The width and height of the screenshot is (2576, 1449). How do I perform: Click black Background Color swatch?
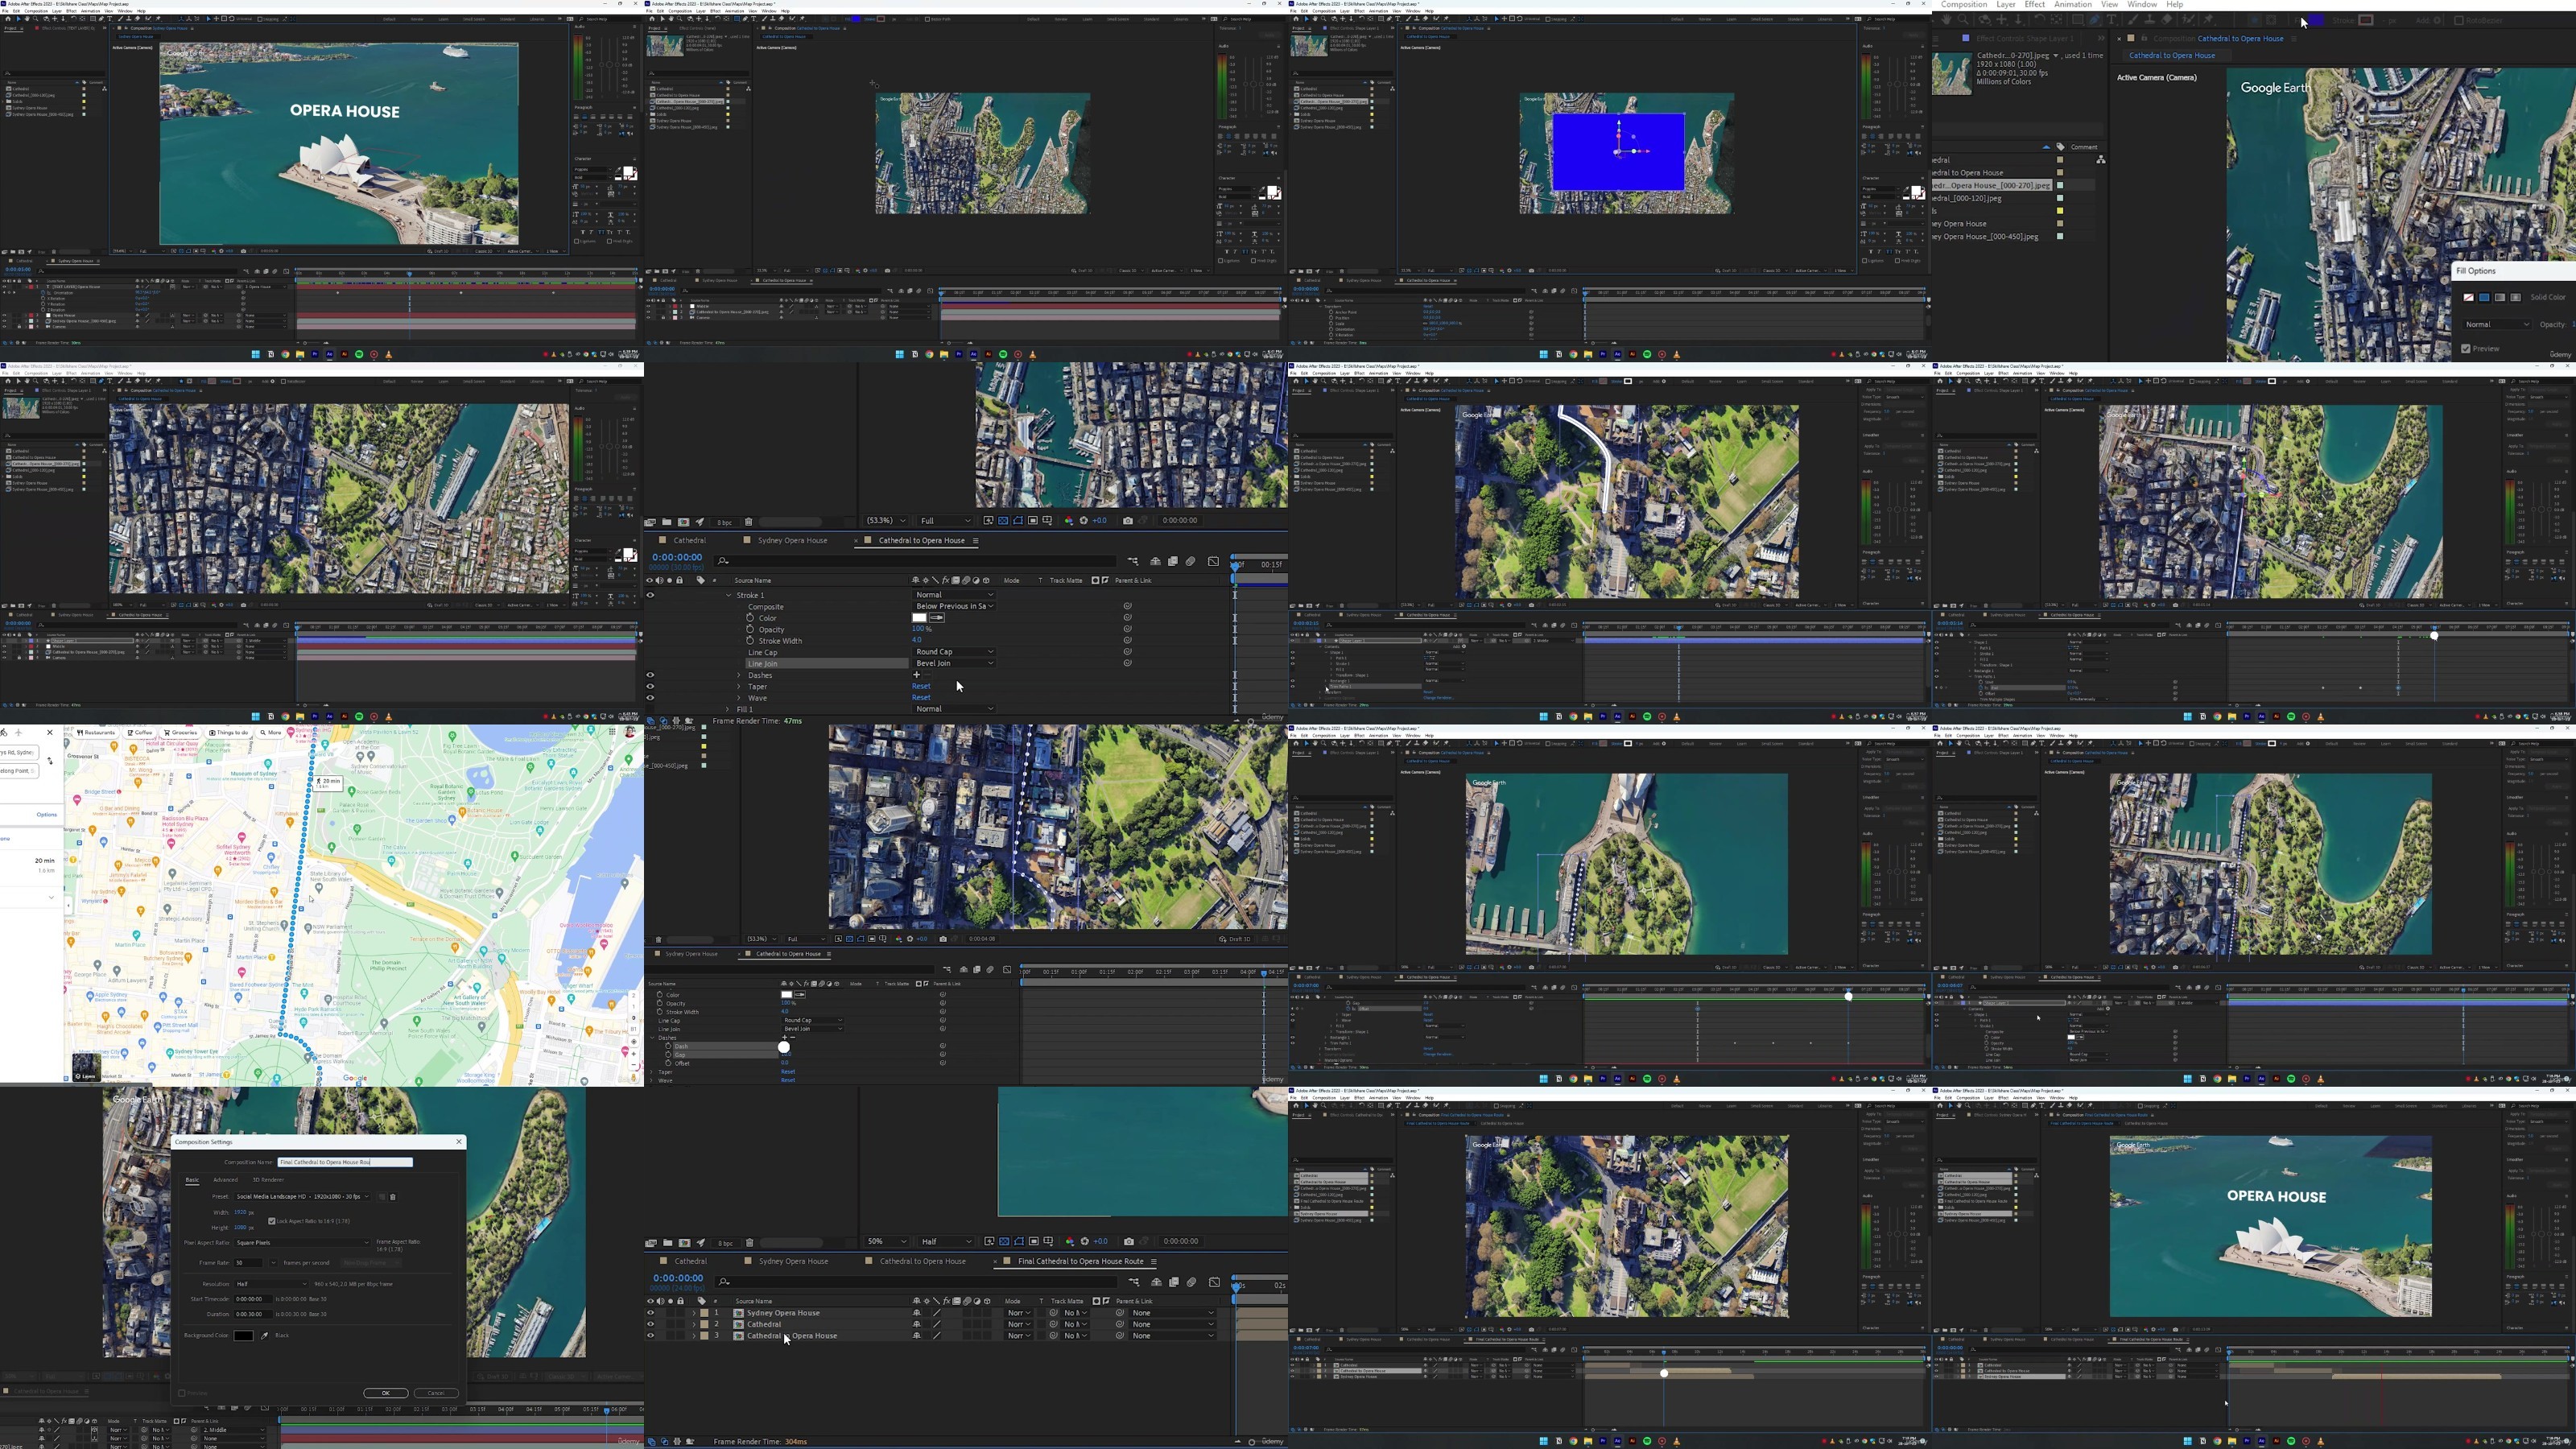tap(243, 1335)
